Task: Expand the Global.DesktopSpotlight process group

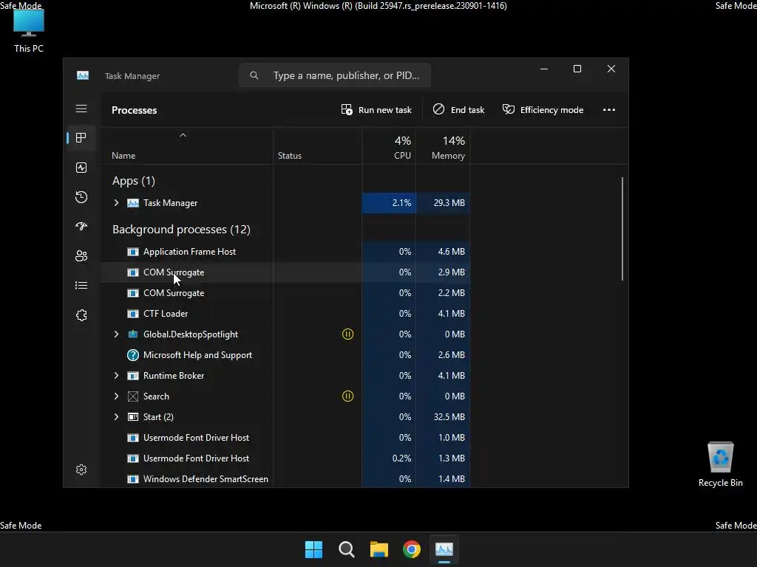Action: [116, 334]
